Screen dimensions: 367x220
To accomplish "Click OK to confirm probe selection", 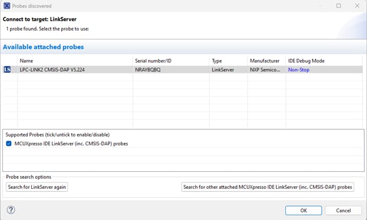I will [303, 211].
